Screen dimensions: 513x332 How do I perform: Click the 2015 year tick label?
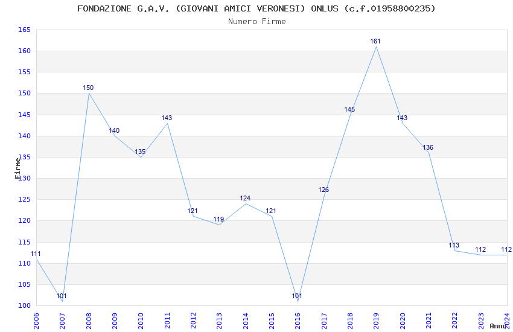point(272,321)
